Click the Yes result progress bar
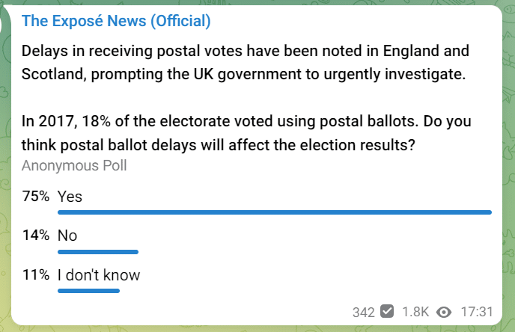Viewport: 515px width, 332px height. point(275,212)
